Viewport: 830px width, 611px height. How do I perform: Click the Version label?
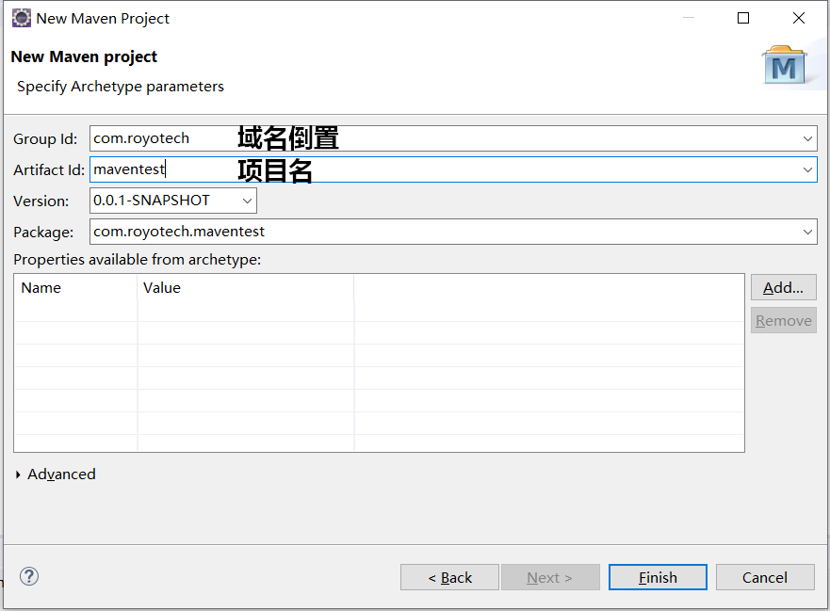(x=41, y=201)
